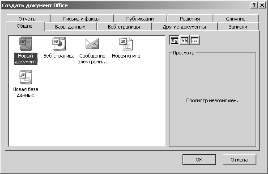Click the help question mark button
Viewport: 268px width, 174px height.
coord(254,5)
